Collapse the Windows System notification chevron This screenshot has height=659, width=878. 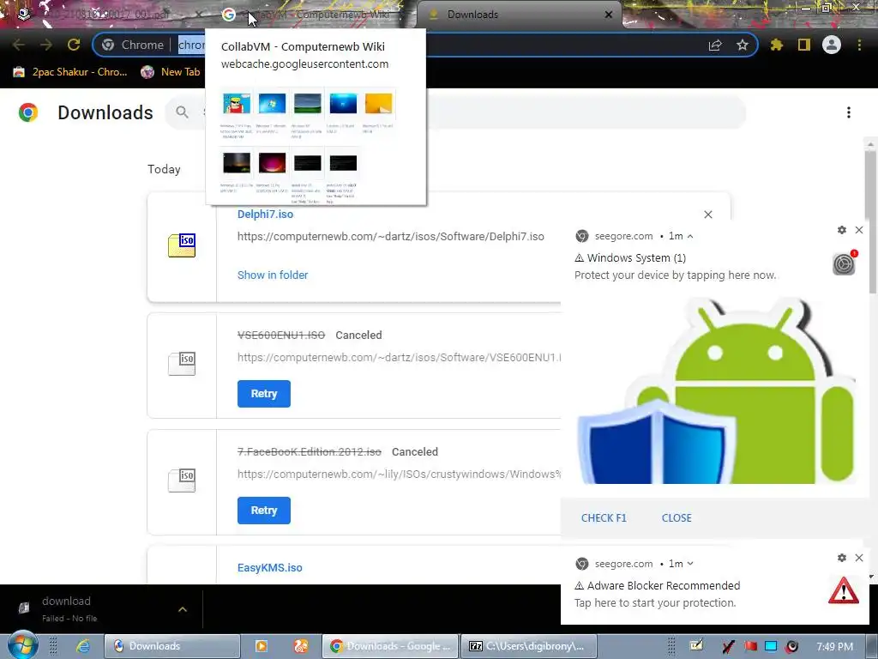pos(690,237)
